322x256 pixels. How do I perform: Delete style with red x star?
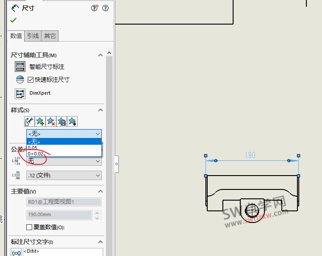(x=51, y=122)
